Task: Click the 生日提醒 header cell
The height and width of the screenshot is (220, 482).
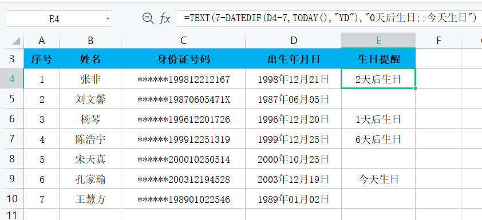Action: pyautogui.click(x=378, y=58)
